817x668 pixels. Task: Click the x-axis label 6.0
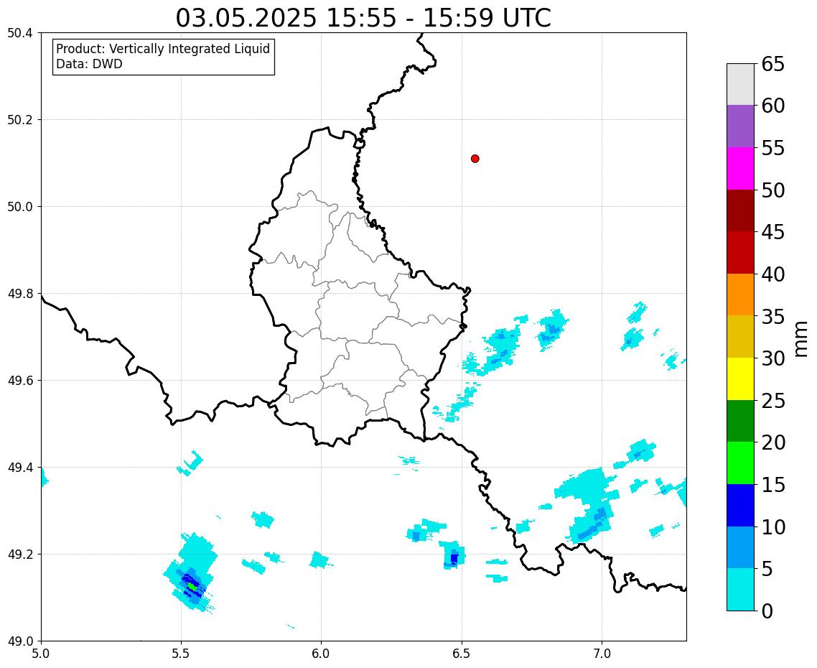321,654
